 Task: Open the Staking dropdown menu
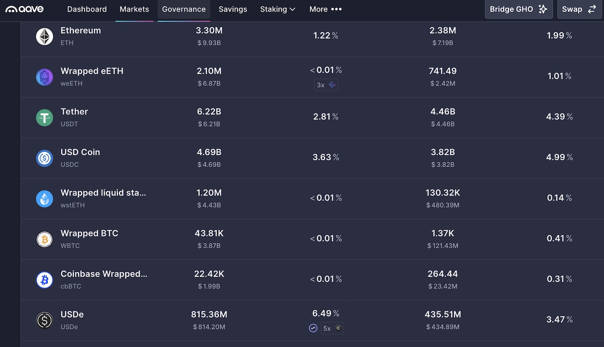point(277,9)
